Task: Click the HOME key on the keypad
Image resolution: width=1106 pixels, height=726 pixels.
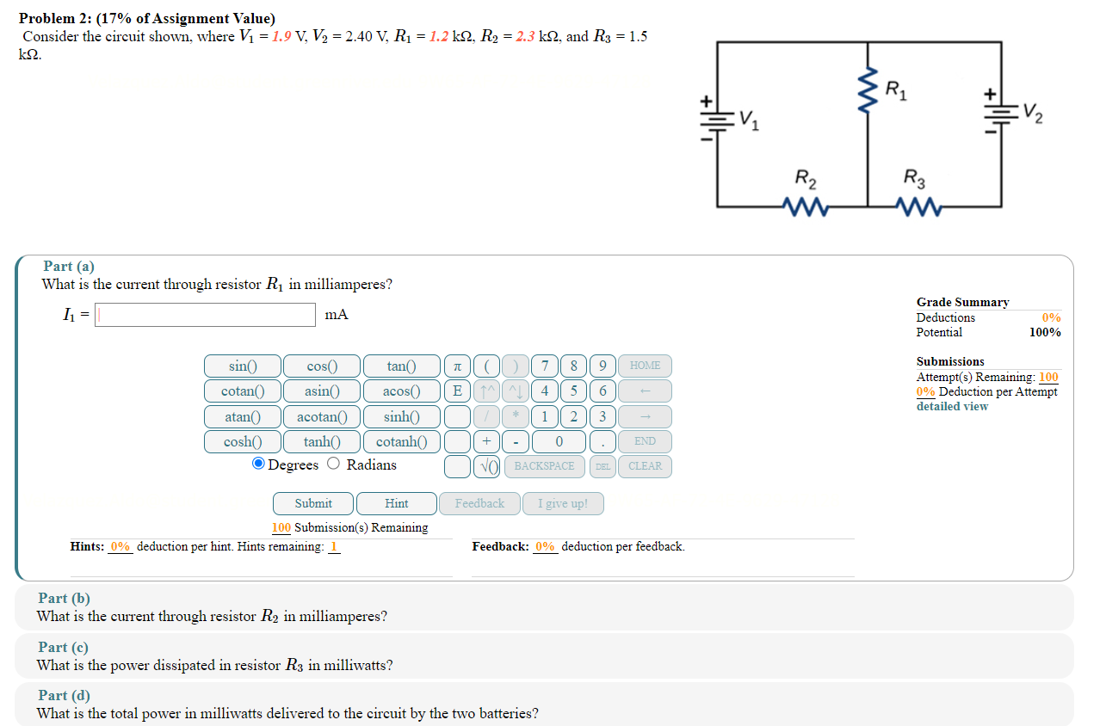Action: point(644,365)
